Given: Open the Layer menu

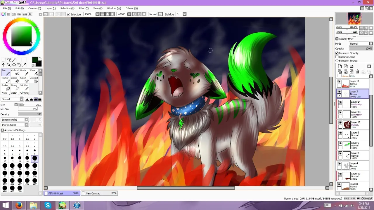Looking at the screenshot, I should coord(51,8).
